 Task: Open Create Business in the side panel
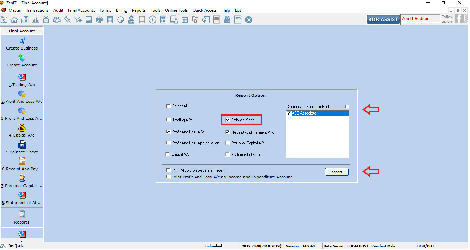tap(22, 44)
